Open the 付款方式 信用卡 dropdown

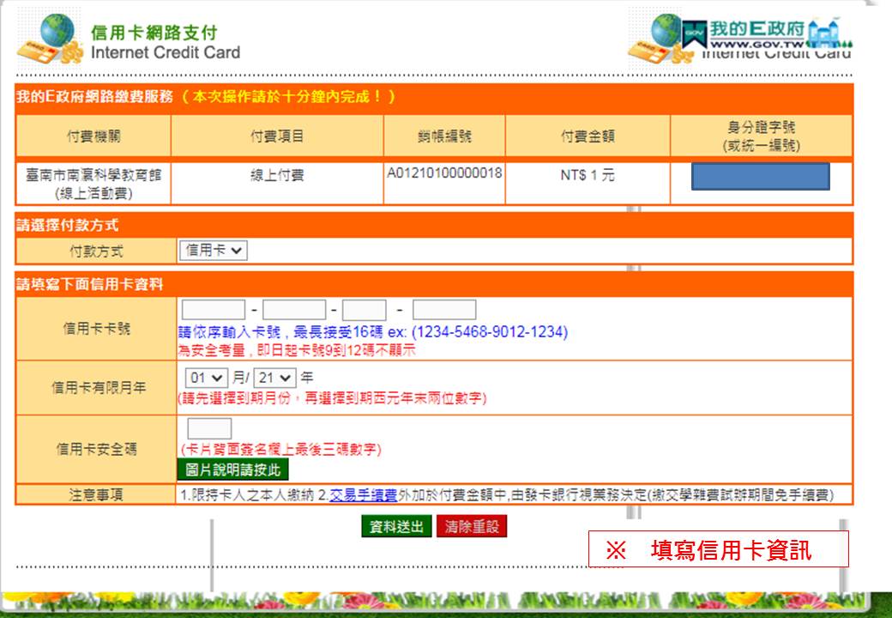(x=214, y=251)
